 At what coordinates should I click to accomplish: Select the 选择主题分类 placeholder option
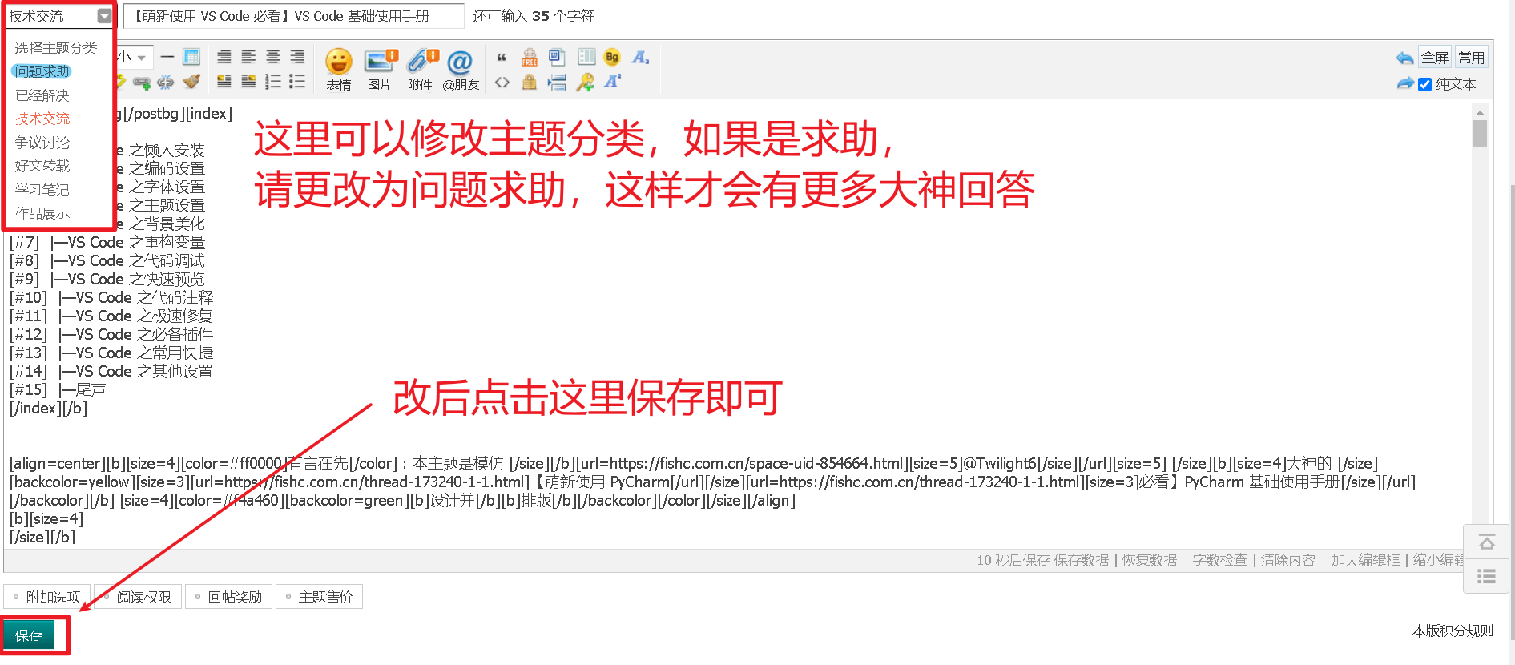56,48
